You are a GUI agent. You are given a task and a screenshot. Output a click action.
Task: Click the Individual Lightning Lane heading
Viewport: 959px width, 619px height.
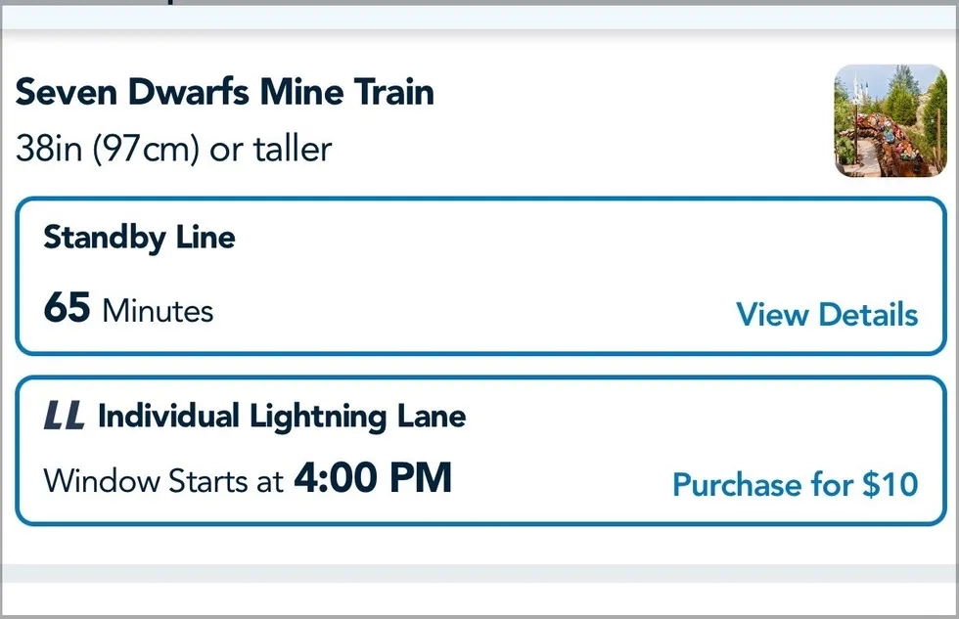(282, 417)
